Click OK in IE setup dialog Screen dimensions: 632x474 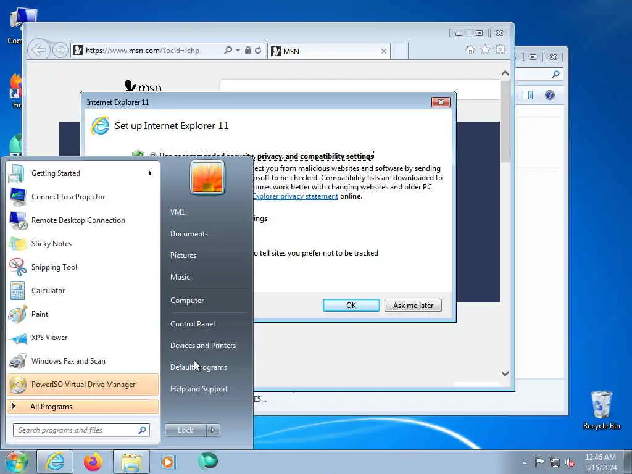pos(351,305)
